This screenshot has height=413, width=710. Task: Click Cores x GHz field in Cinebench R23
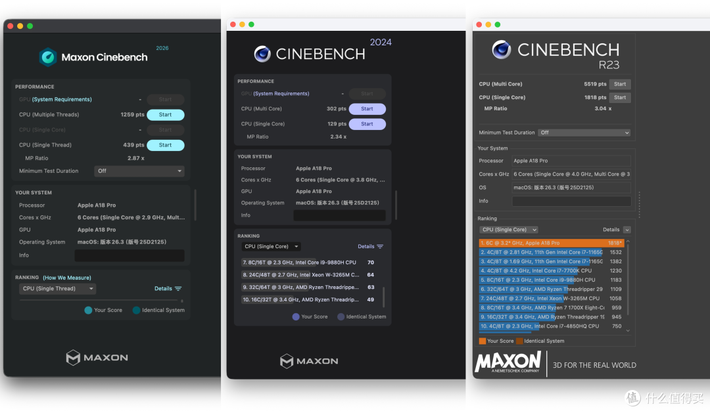point(571,174)
